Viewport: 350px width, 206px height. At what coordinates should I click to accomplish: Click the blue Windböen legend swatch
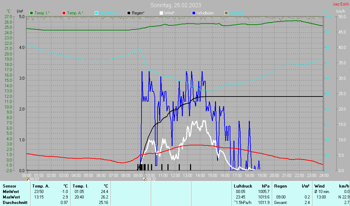(x=193, y=13)
